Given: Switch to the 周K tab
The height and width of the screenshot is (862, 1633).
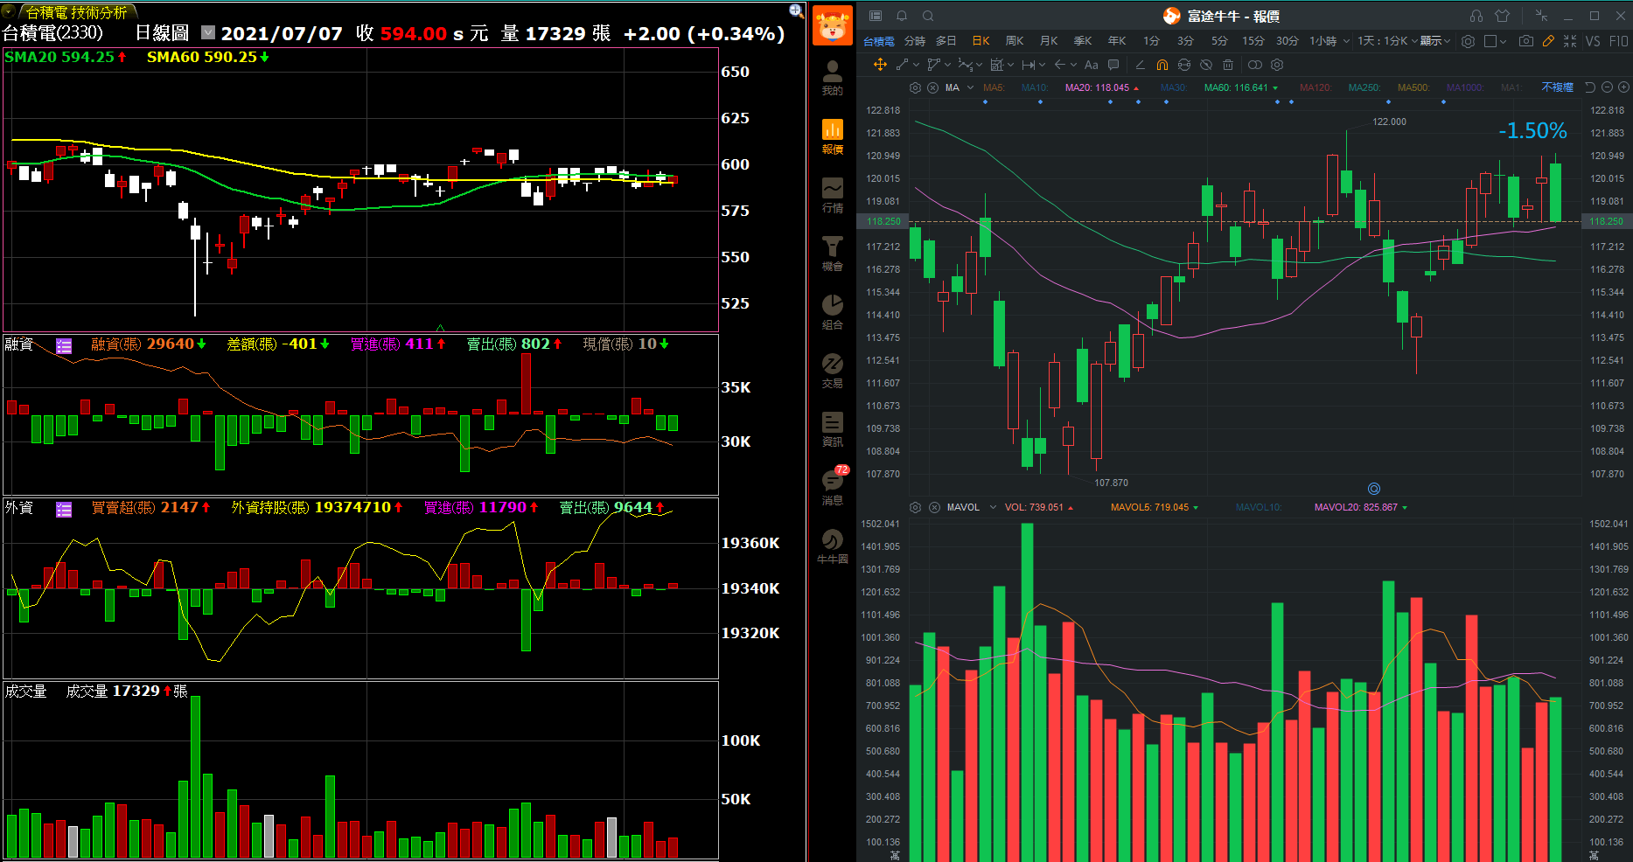Looking at the screenshot, I should point(1015,41).
